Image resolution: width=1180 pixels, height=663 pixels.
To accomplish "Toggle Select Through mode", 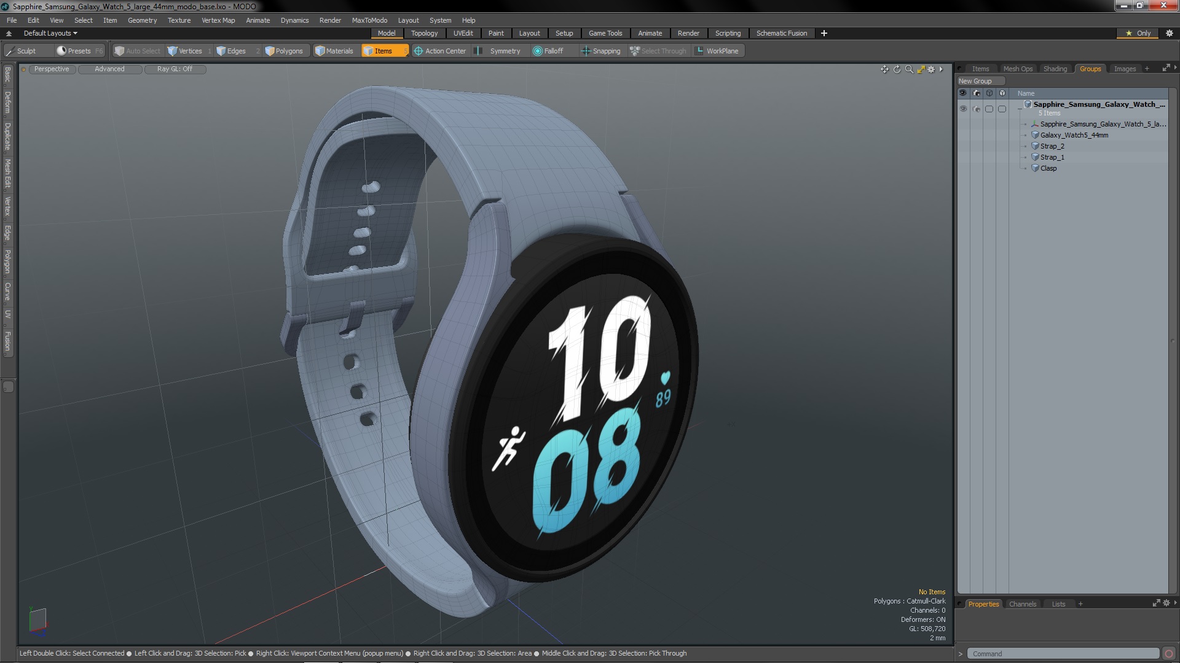I will coord(658,51).
